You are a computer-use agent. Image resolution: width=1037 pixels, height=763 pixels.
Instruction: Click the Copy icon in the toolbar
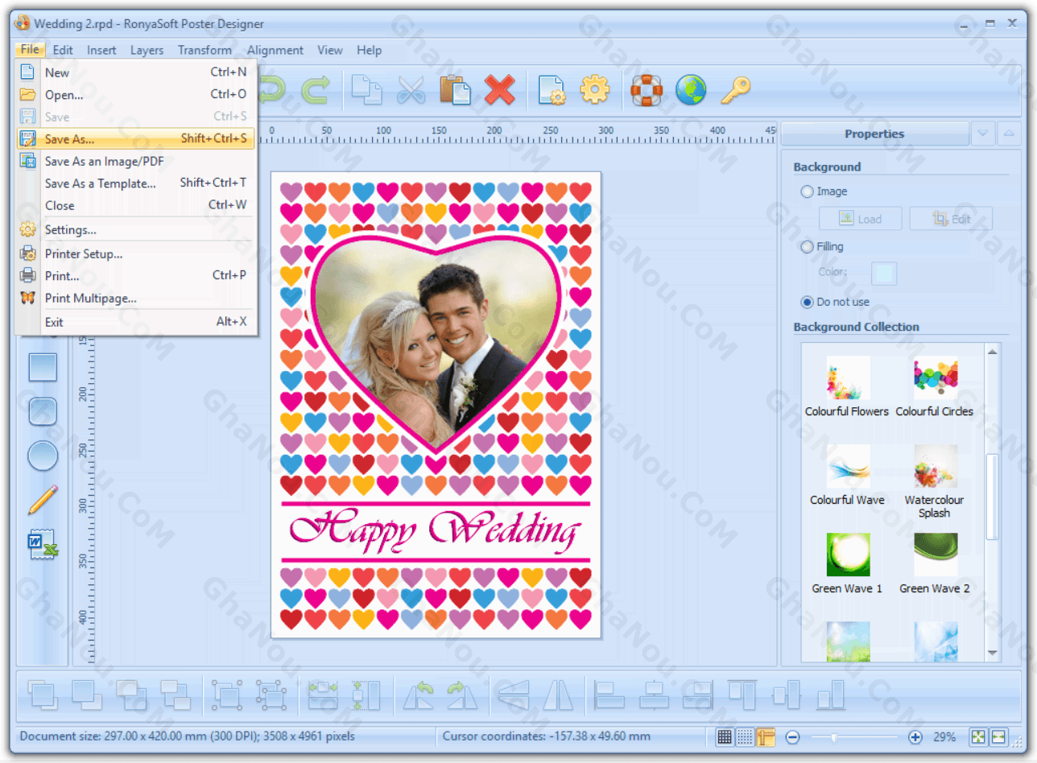pyautogui.click(x=367, y=89)
